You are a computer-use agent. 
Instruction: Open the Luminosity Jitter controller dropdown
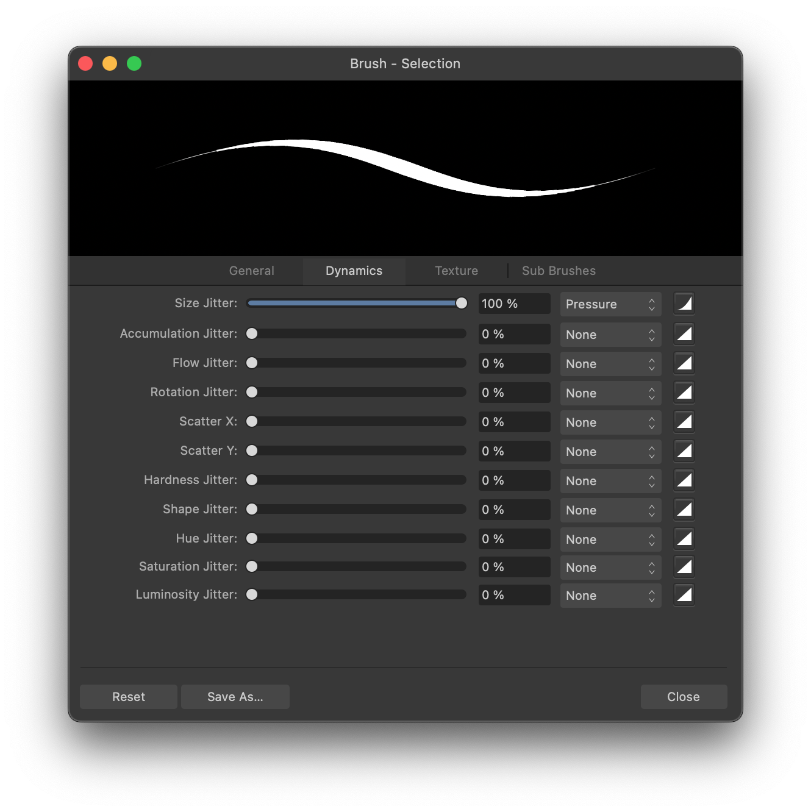click(x=610, y=596)
